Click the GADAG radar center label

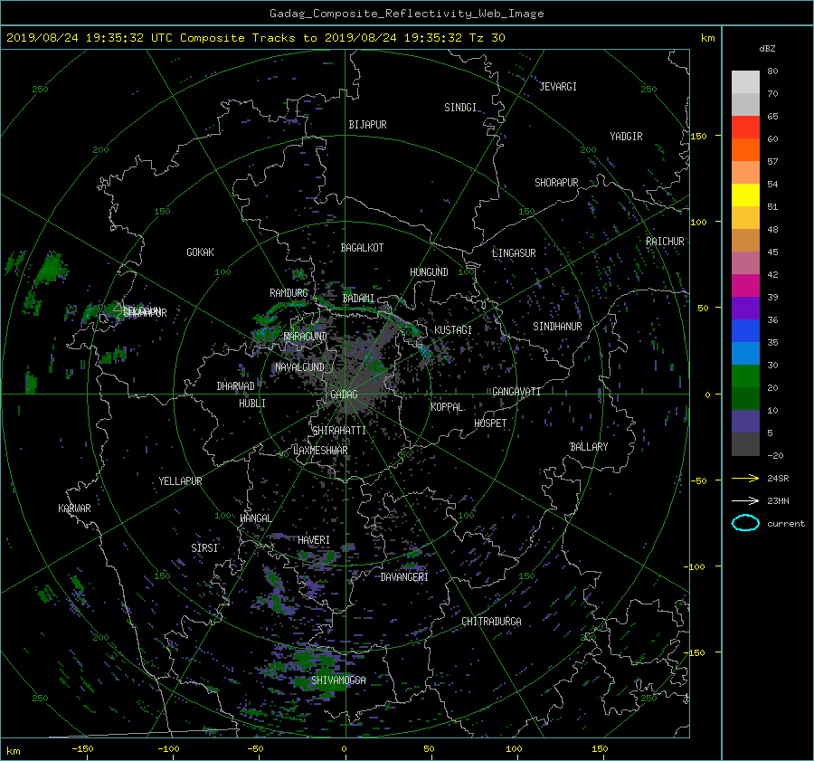point(344,395)
